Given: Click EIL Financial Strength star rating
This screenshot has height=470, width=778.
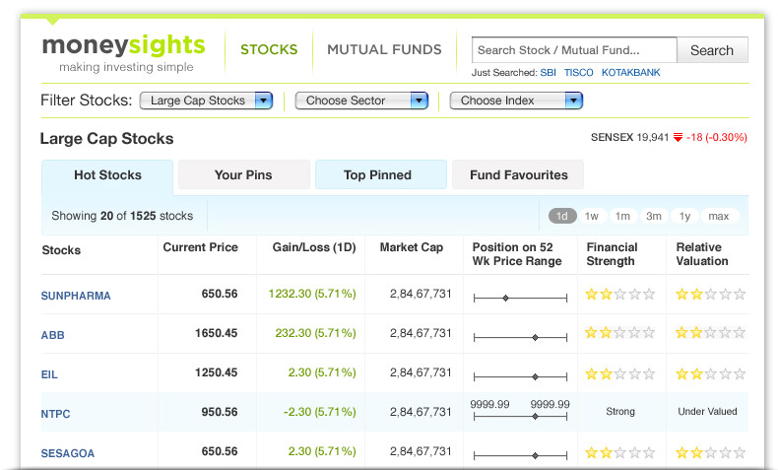Looking at the screenshot, I should (x=620, y=373).
